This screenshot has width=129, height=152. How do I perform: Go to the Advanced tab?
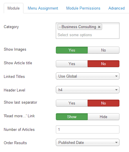117,8
